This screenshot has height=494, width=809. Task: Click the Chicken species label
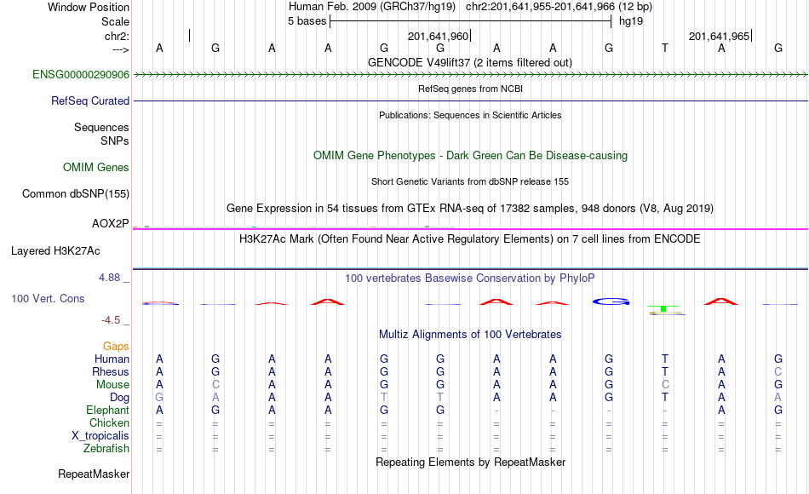pos(109,422)
